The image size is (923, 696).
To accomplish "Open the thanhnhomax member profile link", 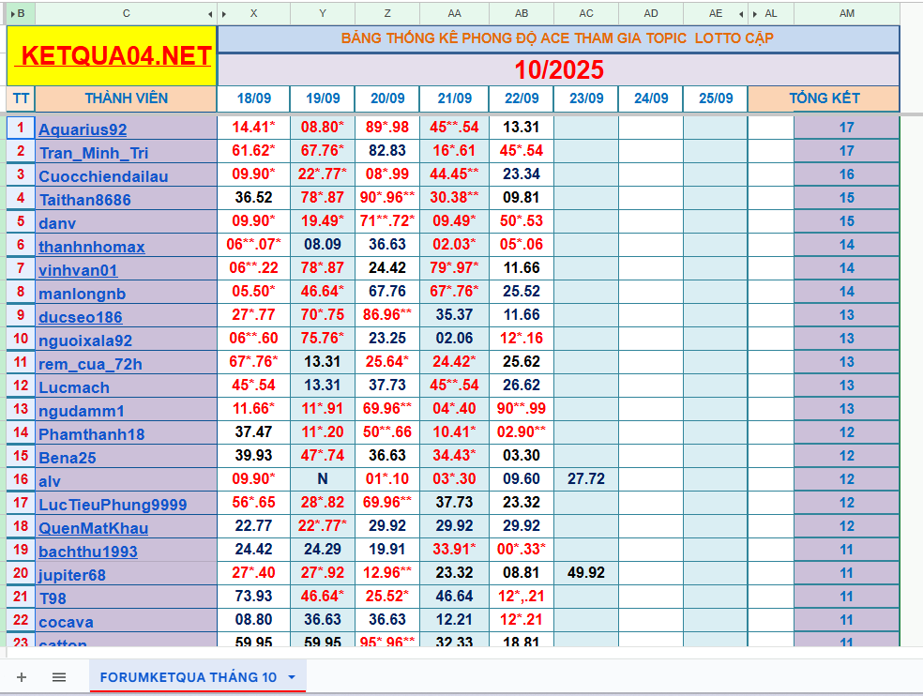I will [91, 247].
